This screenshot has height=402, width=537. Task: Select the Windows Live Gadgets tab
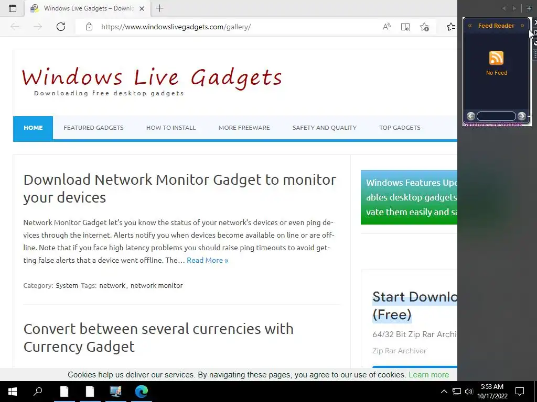point(88,8)
